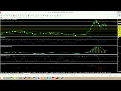
Task: Toggle the AutoTrading button
Action: (x=31, y=16)
